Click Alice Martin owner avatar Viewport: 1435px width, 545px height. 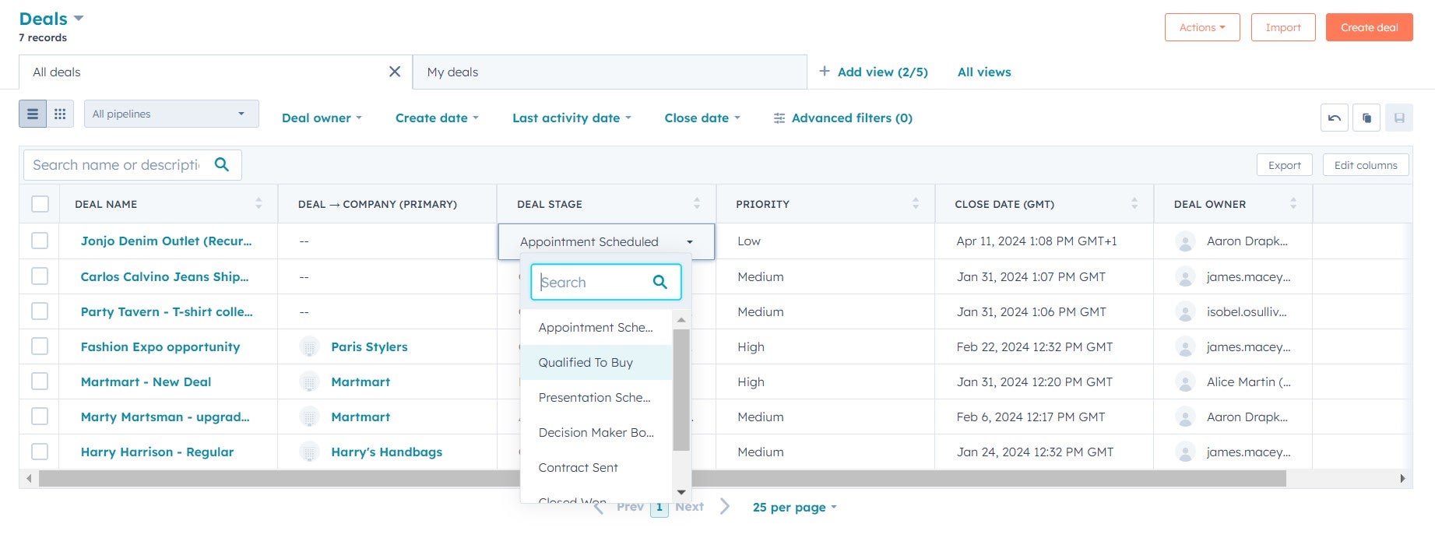1185,381
